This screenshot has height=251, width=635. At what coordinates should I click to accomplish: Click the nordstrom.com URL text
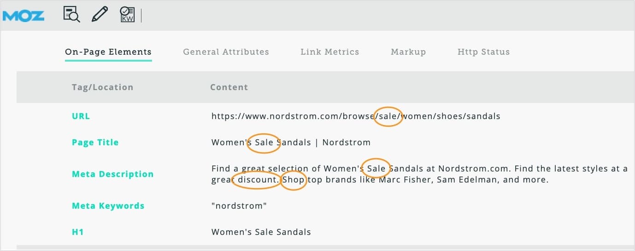355,116
